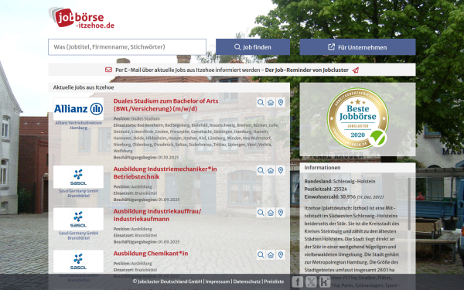
Task: Click company house icon of Chemikant*in job
Action: [271, 254]
